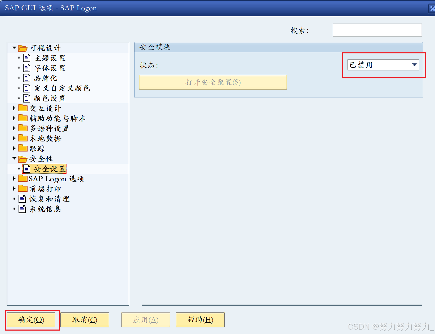The image size is (435, 334).
Task: Collapse the 安全性 tree node
Action: tap(14, 158)
